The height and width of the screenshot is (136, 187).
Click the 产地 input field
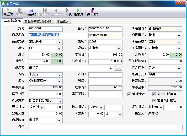pyautogui.click(x=105, y=75)
